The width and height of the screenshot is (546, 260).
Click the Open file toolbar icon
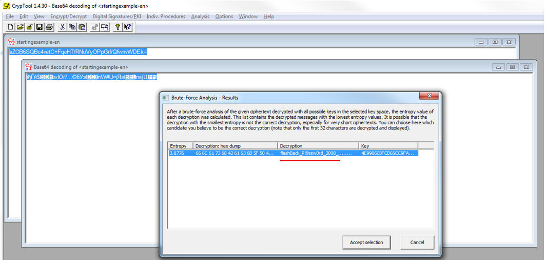tap(21, 27)
